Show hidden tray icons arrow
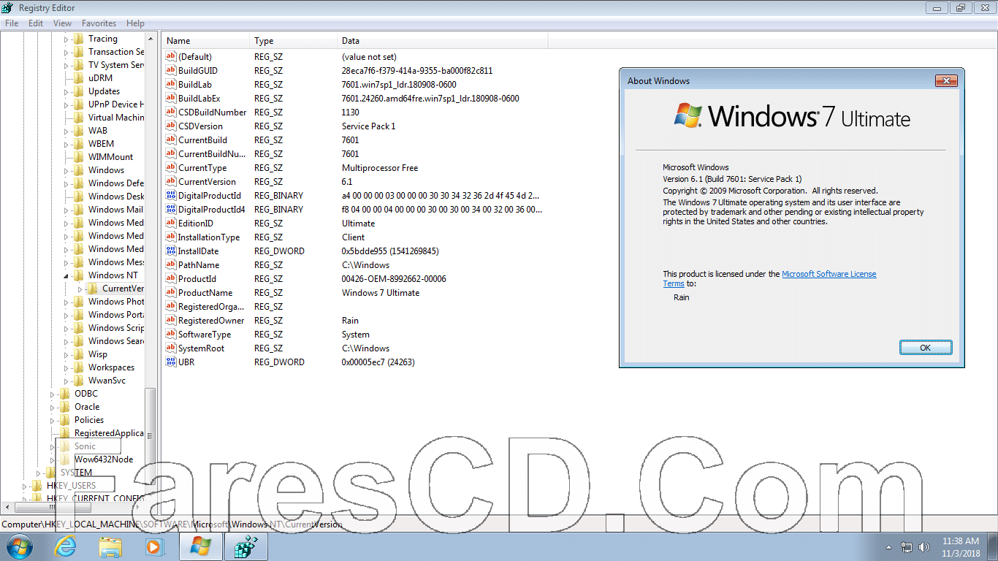This screenshot has height=561, width=998. point(889,547)
